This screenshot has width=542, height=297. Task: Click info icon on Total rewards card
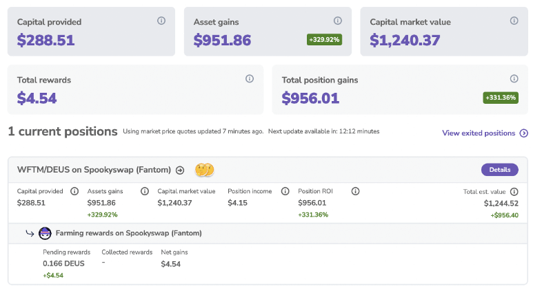point(250,79)
